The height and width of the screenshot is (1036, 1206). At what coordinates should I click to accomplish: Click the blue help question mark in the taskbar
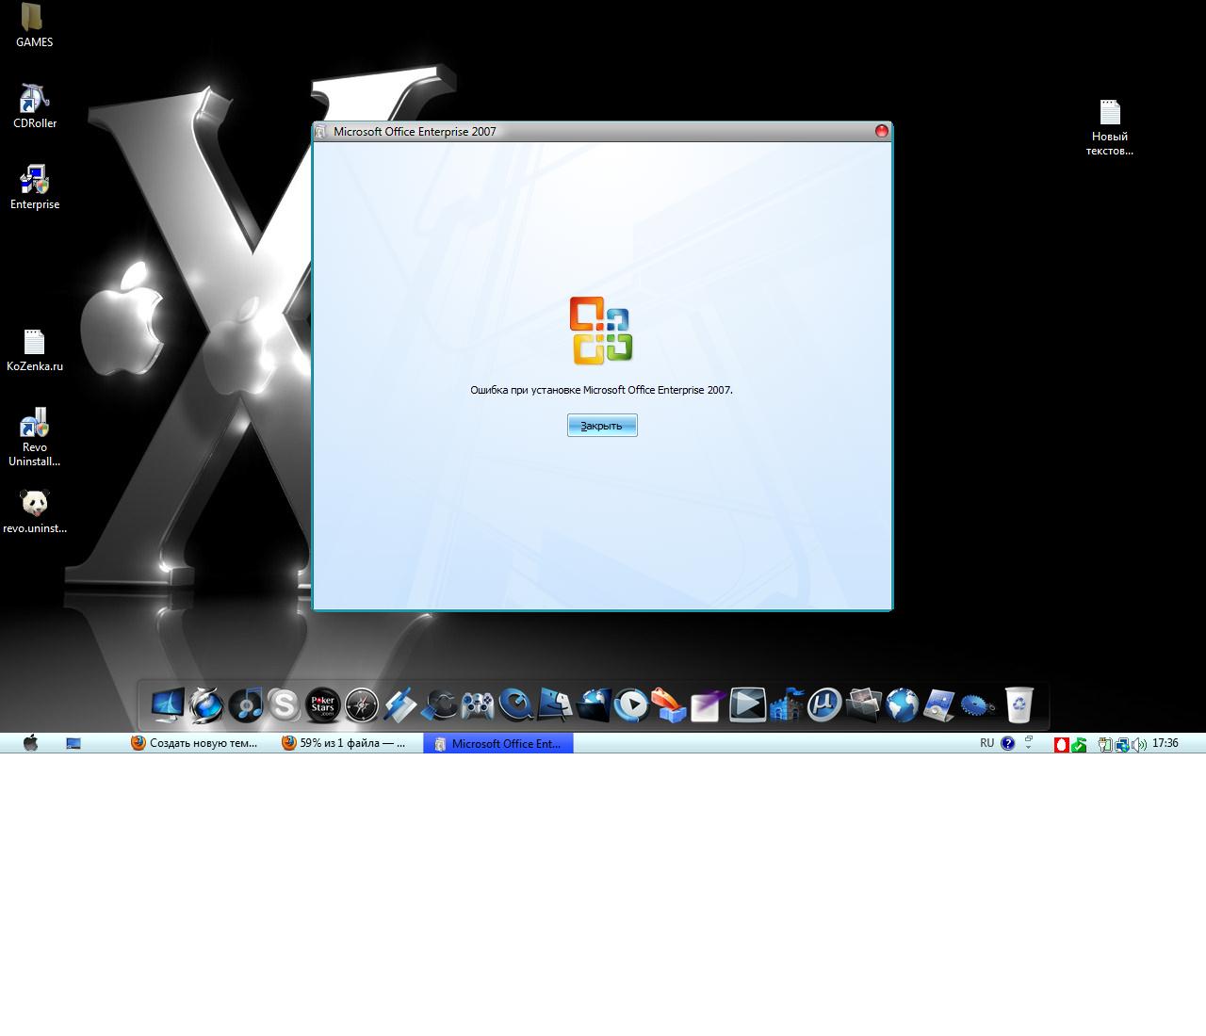click(1008, 743)
